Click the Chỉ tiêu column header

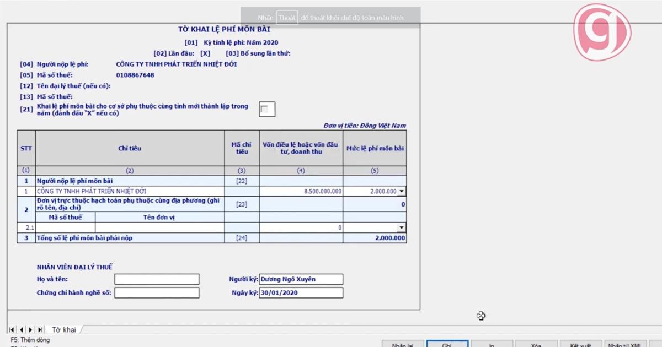click(x=130, y=148)
